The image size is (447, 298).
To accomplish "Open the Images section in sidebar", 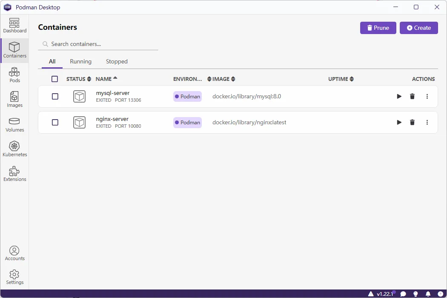I will point(15,100).
